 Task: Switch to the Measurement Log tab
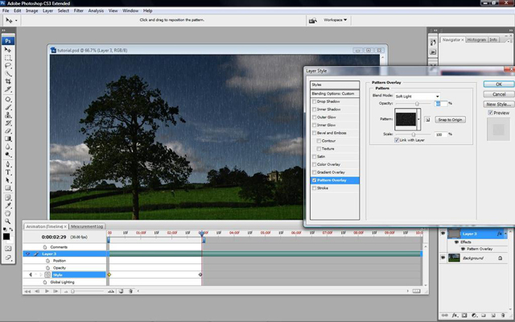point(87,226)
